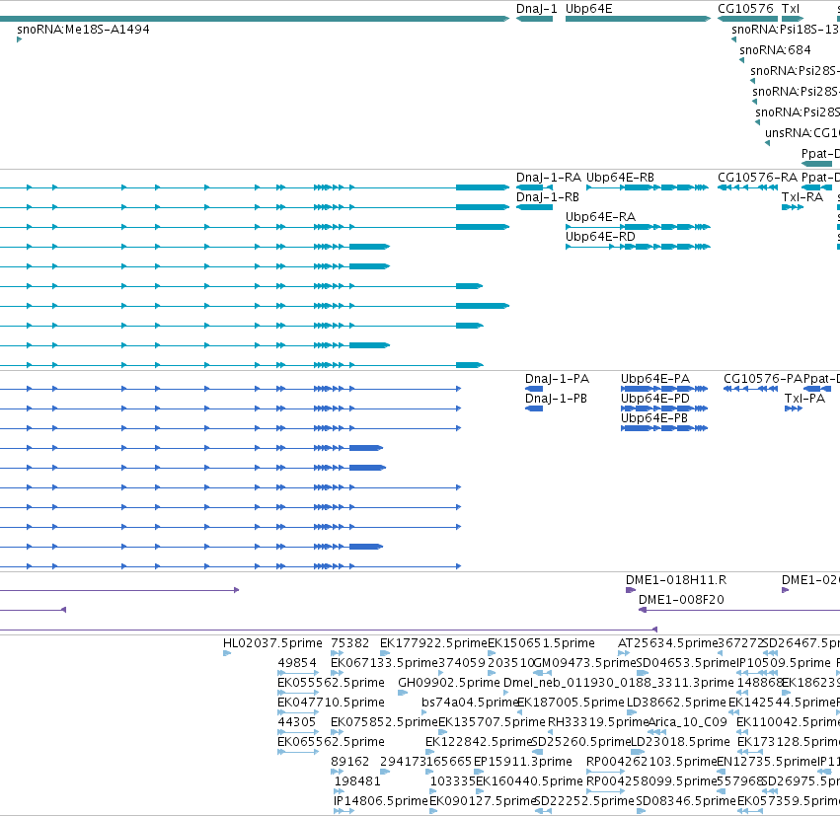840x816 pixels.
Task: Select the EK187005.5prime EST label
Action: [x=572, y=703]
